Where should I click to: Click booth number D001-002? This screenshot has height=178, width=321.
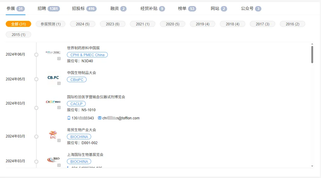tap(89, 143)
